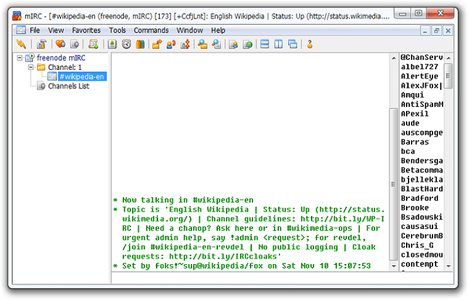Open the View menu
Screen dimensions: 469x300
[x=56, y=30]
